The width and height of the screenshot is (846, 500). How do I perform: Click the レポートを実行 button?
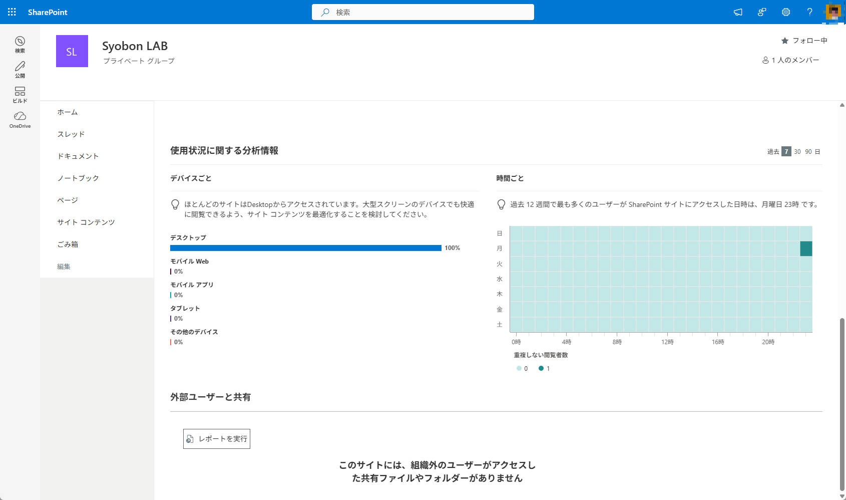(217, 439)
